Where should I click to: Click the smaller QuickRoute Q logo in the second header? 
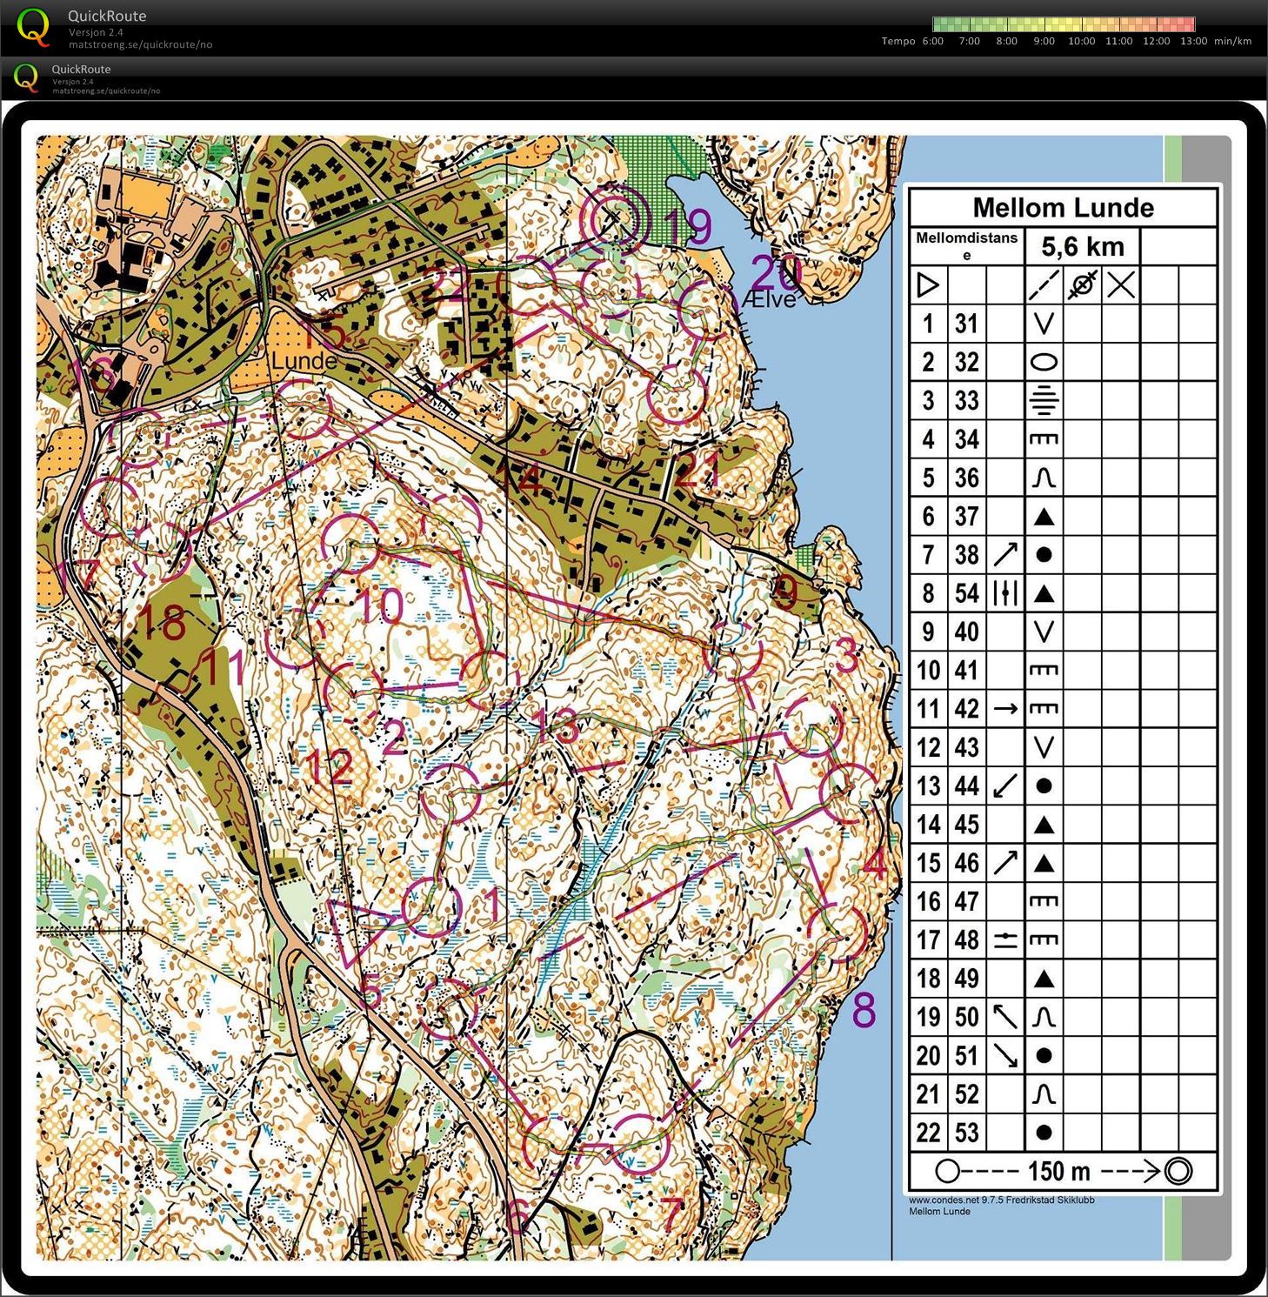point(26,77)
